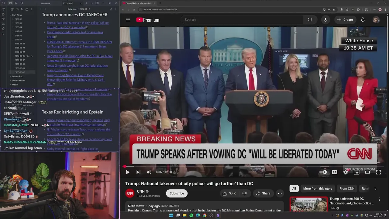Open more options menu for the note
Viewport: 389px width, 219px height.
[116, 9]
